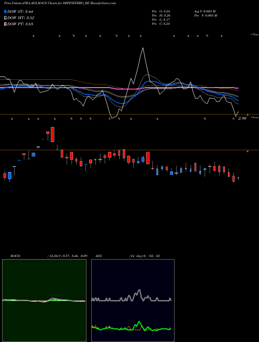Click the 'Pre C: 3.23' value
This screenshot has width=259, height=342.
[x=161, y=24]
